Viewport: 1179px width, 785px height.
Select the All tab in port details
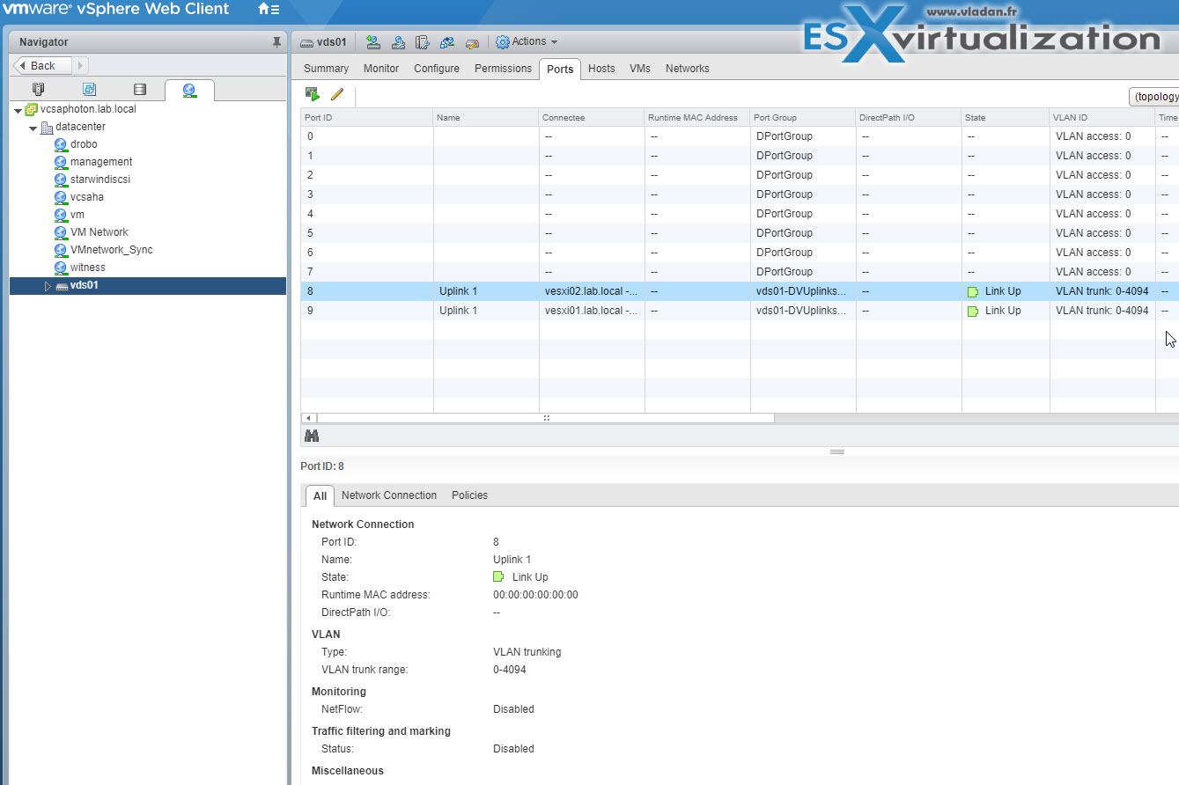(320, 496)
